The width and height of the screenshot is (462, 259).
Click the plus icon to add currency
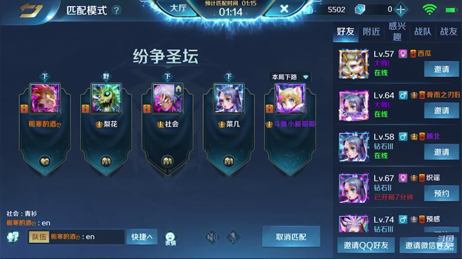click(400, 10)
